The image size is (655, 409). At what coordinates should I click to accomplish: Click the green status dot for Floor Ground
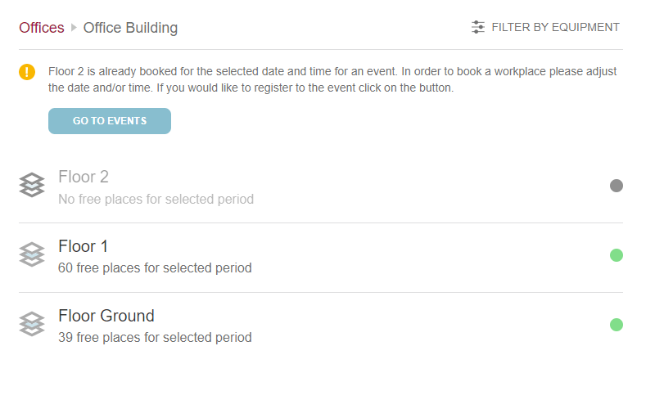[617, 325]
